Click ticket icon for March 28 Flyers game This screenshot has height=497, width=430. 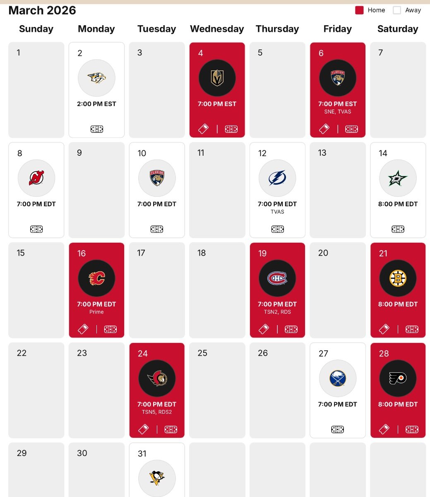[x=384, y=429]
